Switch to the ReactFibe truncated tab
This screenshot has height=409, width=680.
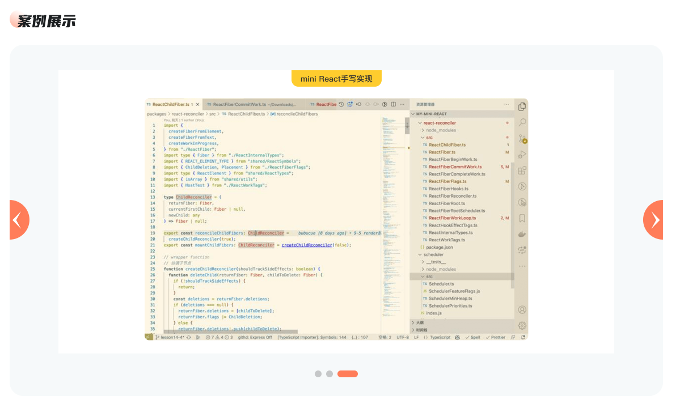pyautogui.click(x=323, y=104)
